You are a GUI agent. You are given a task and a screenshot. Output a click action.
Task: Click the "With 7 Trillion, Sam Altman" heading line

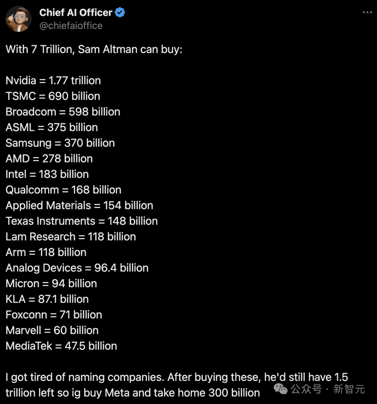(x=94, y=49)
